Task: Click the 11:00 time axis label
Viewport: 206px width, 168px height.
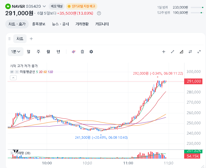Action: click(x=128, y=163)
